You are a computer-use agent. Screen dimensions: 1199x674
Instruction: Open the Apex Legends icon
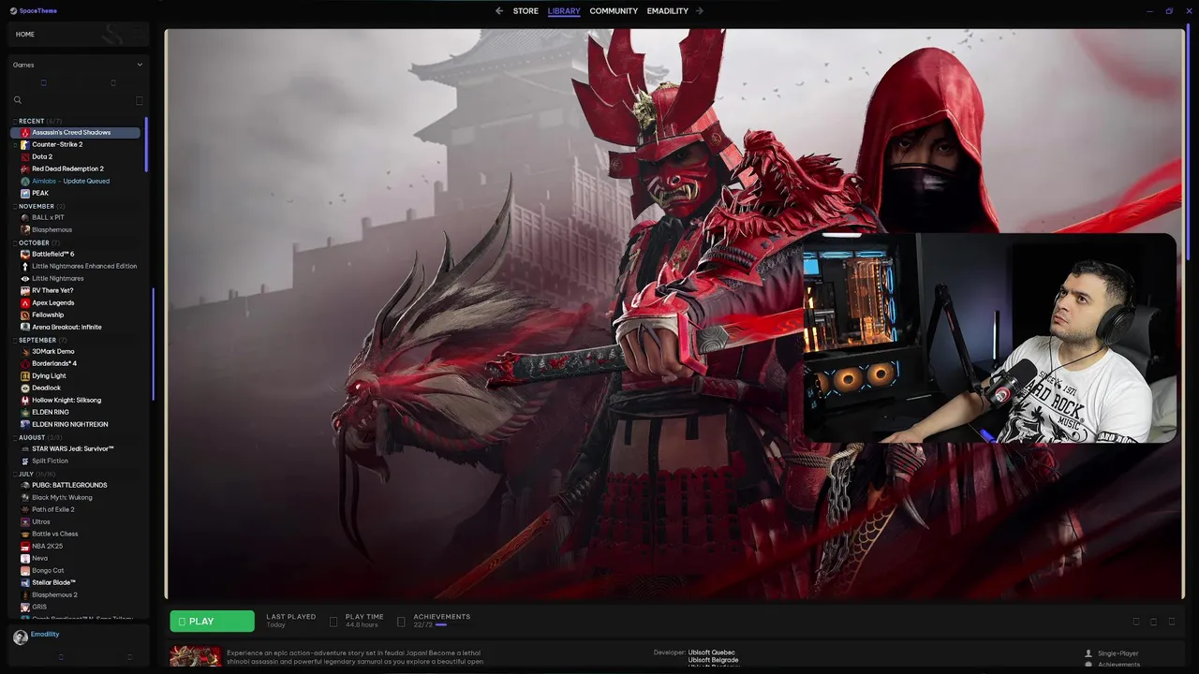(x=25, y=303)
